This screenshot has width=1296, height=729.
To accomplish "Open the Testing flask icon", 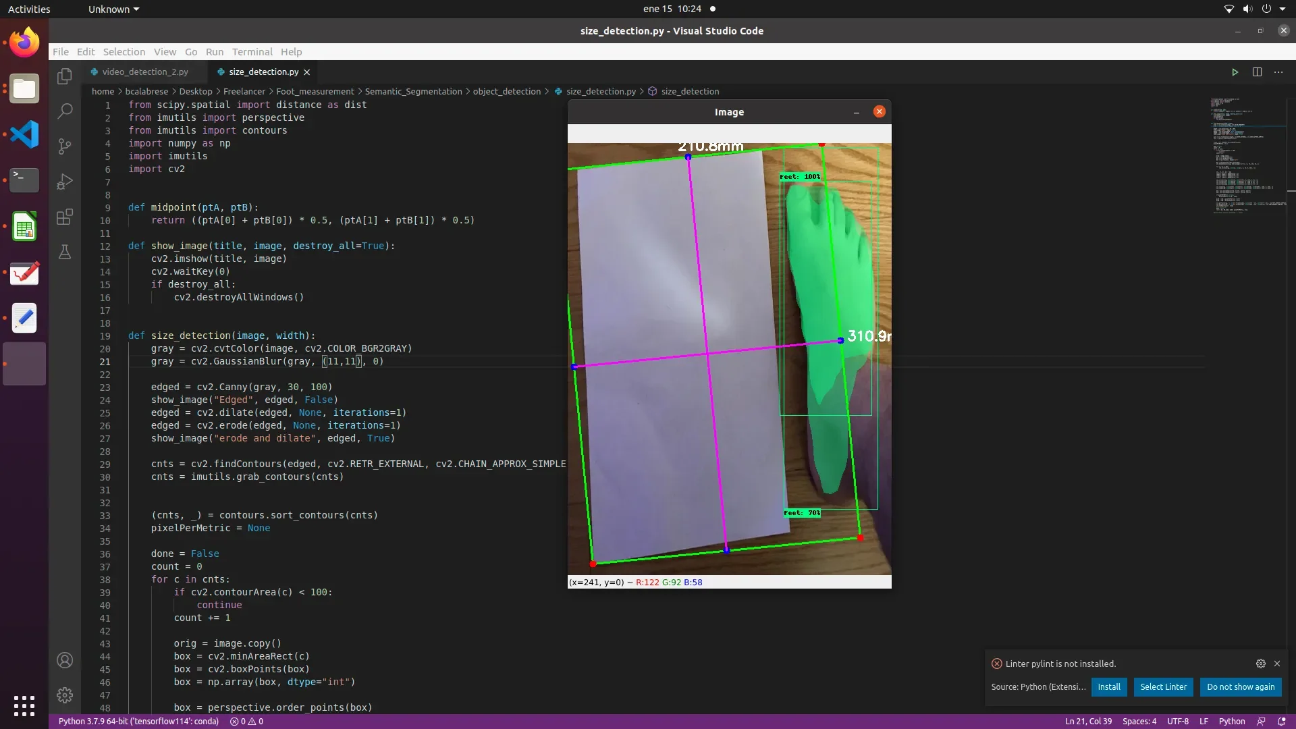I will tap(65, 252).
